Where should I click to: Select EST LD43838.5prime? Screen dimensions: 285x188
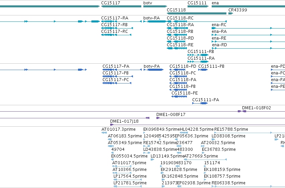coord(160,150)
